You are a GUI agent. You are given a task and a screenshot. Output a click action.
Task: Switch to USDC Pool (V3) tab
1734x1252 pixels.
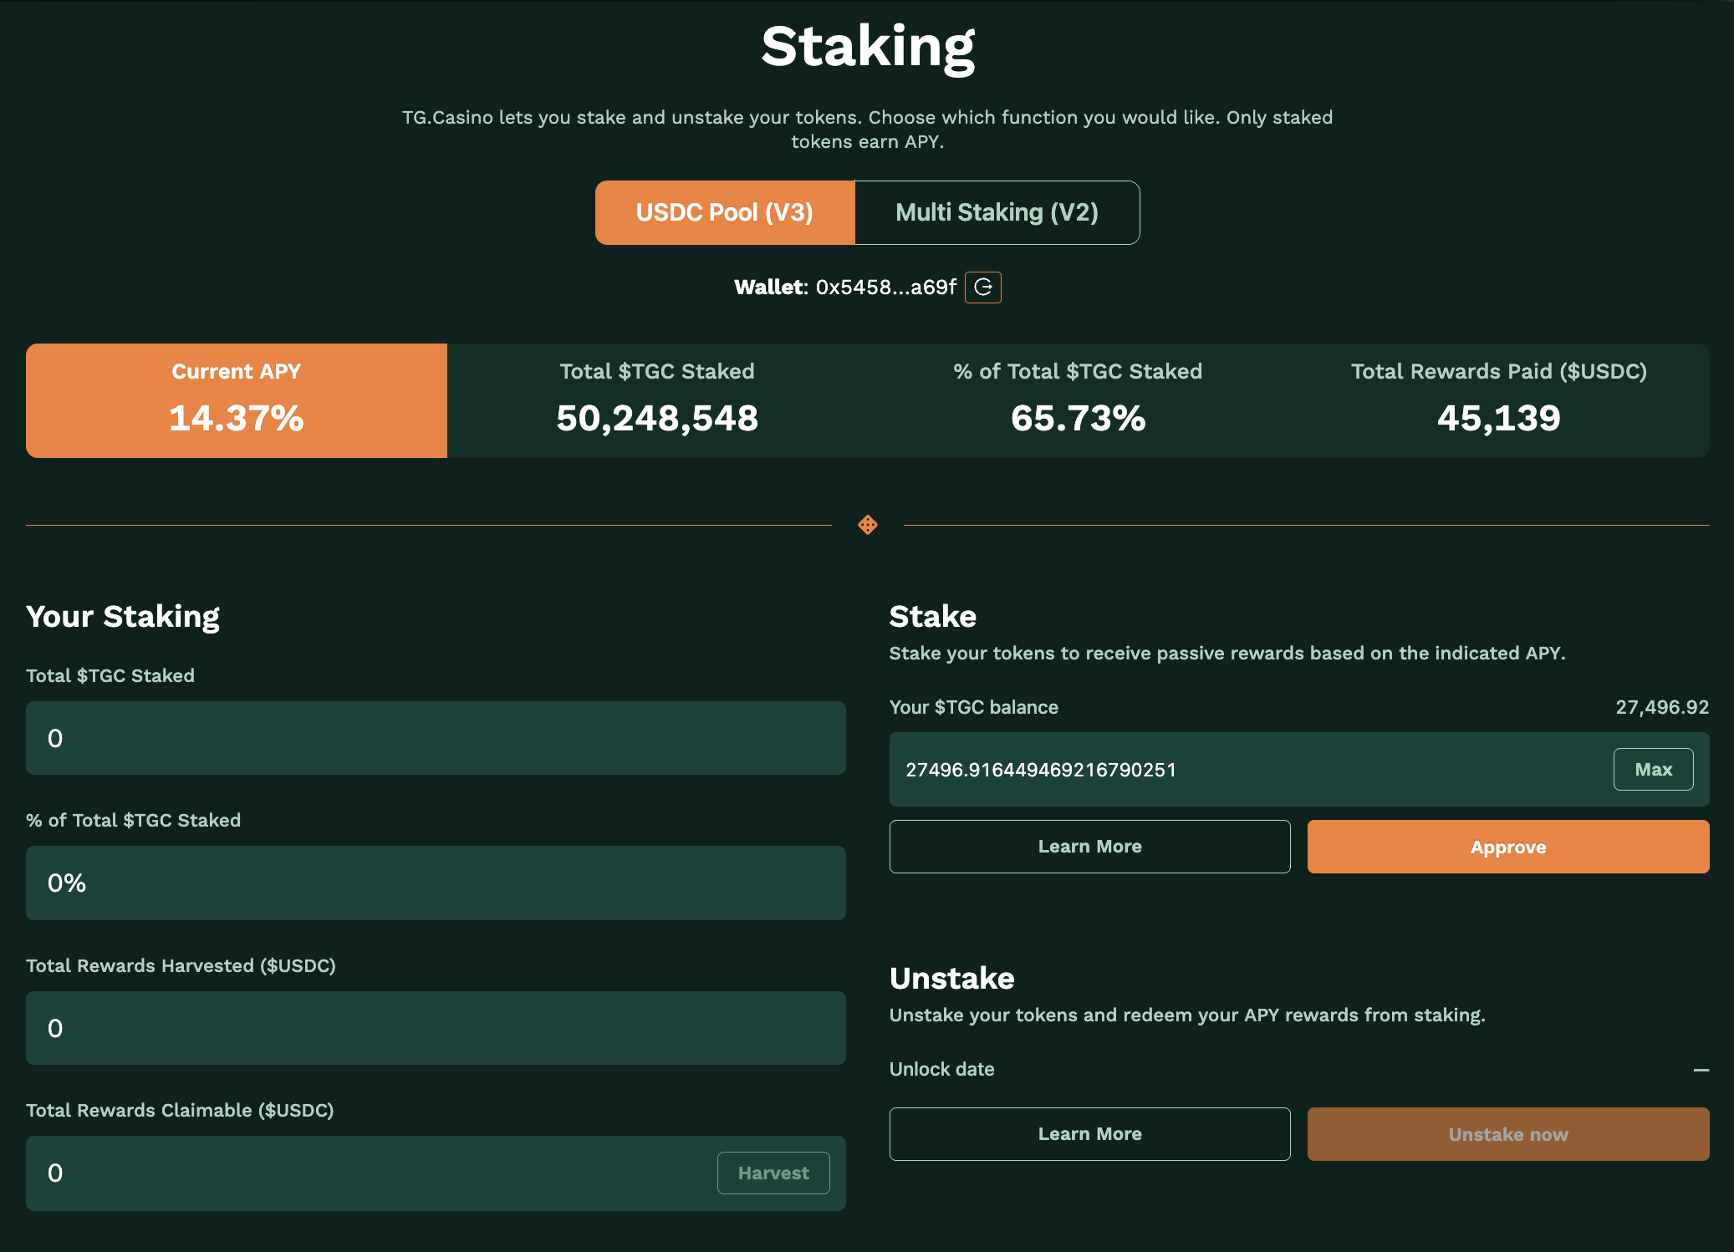(x=725, y=213)
